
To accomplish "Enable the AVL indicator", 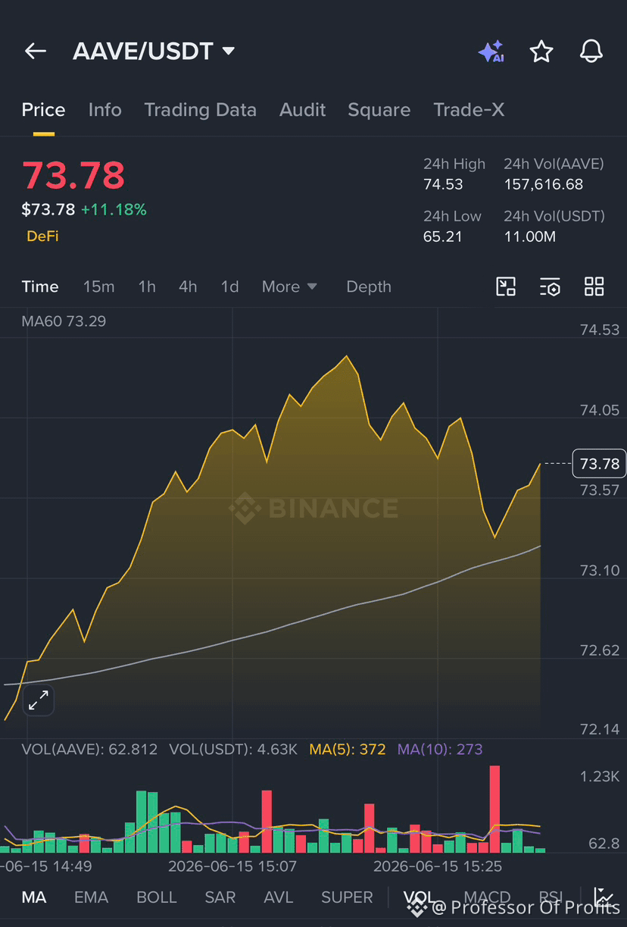I will pos(278,897).
